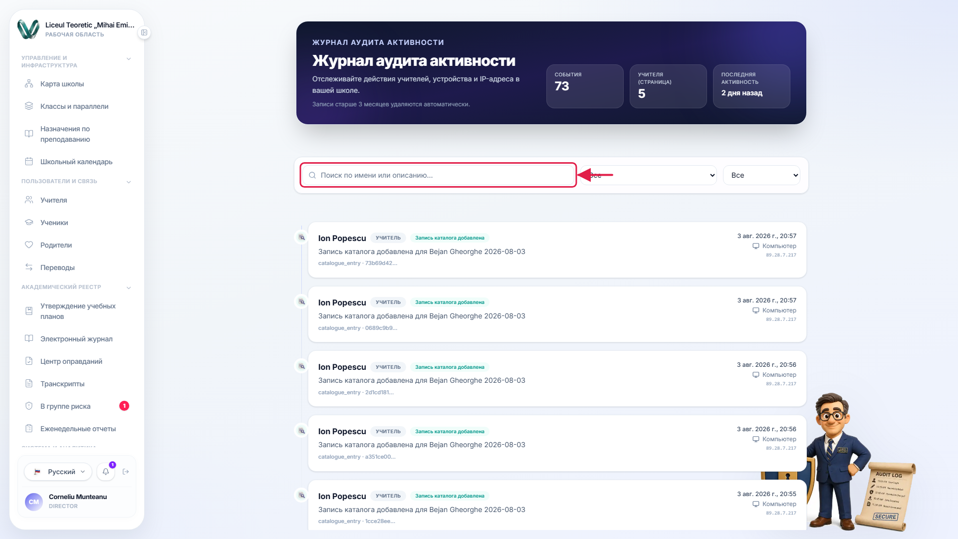Click timestamp 3 авг. 2026 г., 20:55
The height and width of the screenshot is (539, 958).
pos(766,494)
